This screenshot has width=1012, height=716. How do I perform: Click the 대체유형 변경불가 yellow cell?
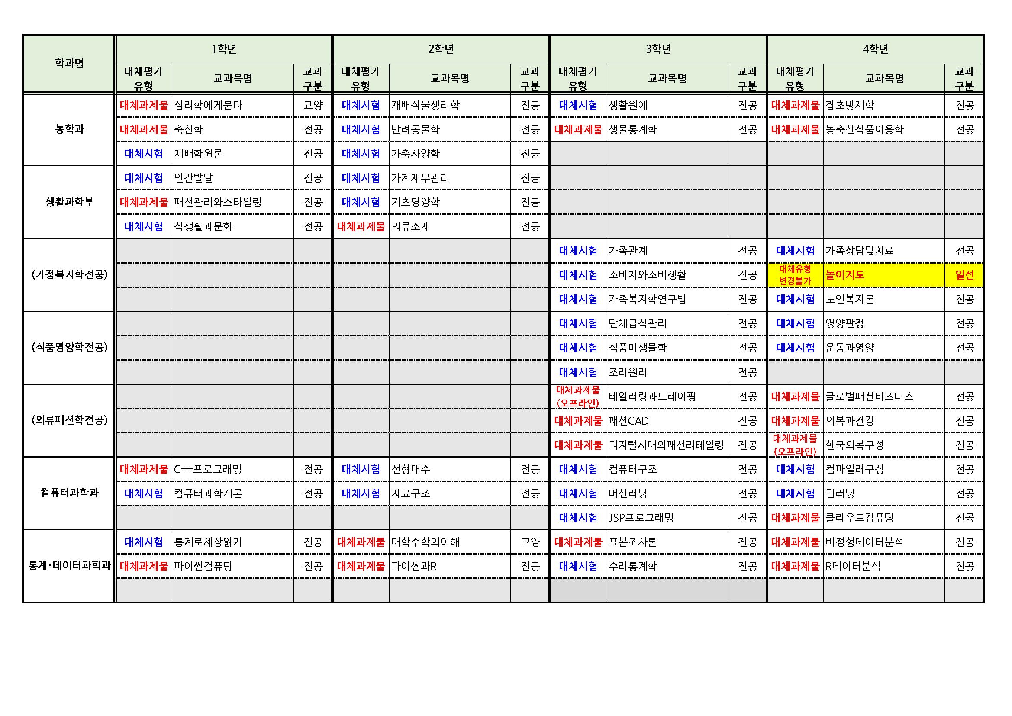click(x=795, y=275)
